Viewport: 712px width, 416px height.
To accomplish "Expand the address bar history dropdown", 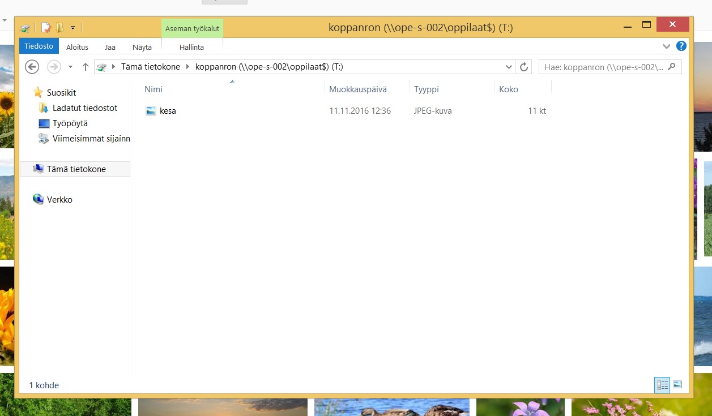I will tap(509, 67).
